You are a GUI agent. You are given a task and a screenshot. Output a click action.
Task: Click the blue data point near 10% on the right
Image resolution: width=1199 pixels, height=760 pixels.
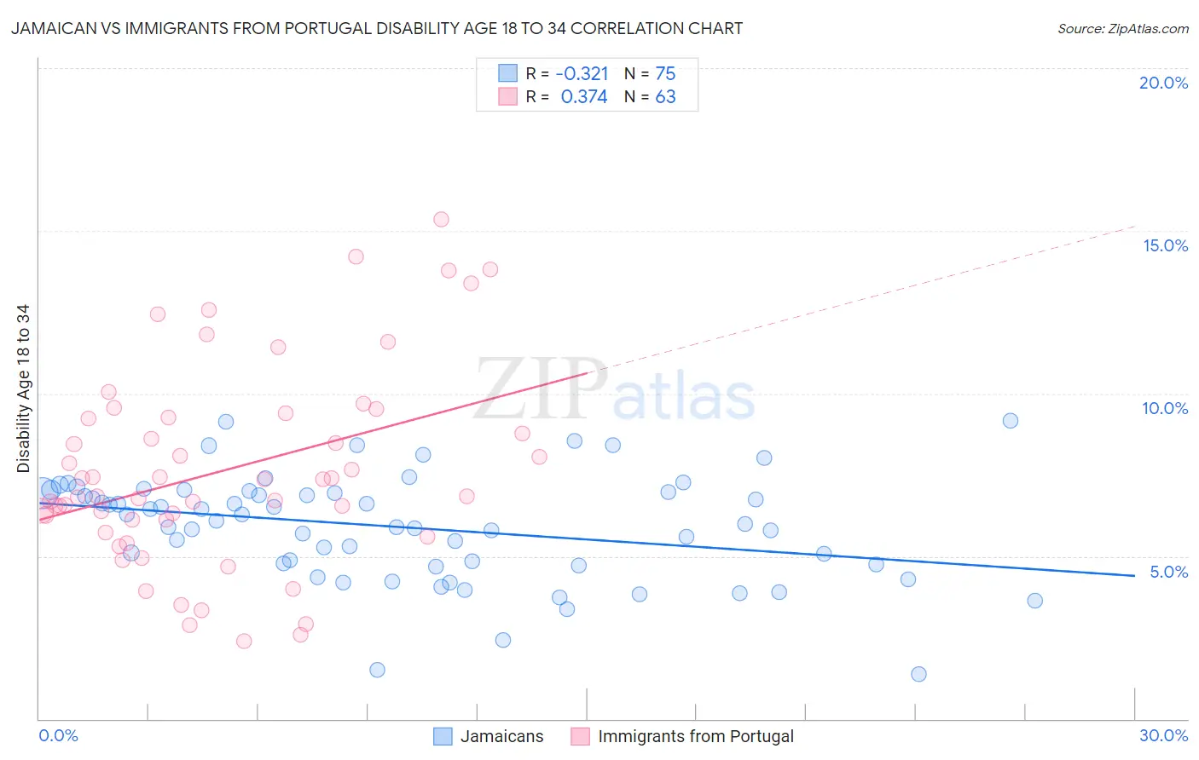click(1011, 420)
